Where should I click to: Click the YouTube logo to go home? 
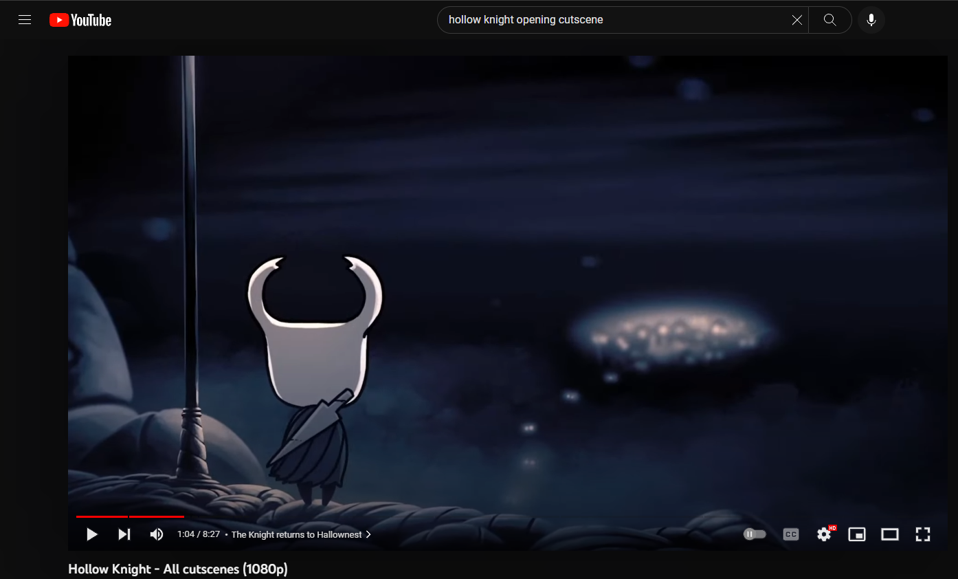(x=80, y=19)
